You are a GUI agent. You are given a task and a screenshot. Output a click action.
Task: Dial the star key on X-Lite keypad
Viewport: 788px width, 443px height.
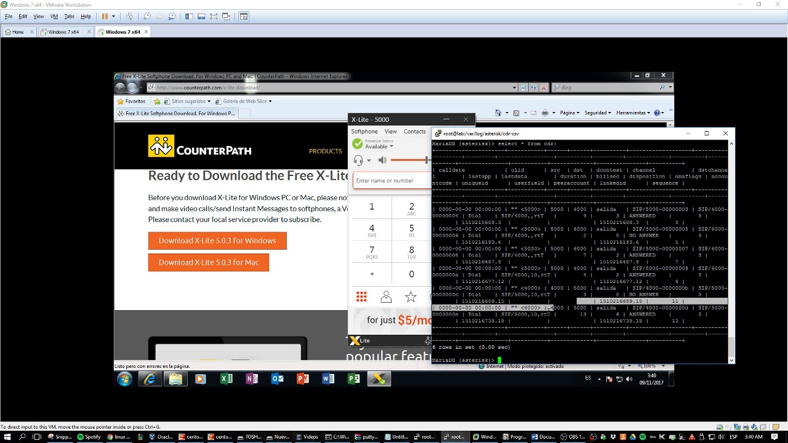pos(372,274)
